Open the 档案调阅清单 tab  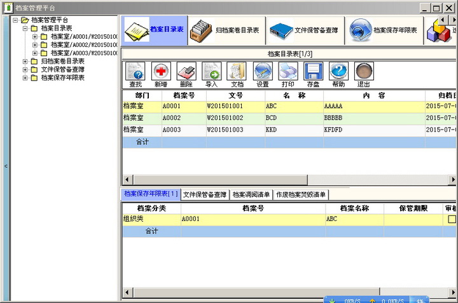pyautogui.click(x=251, y=195)
